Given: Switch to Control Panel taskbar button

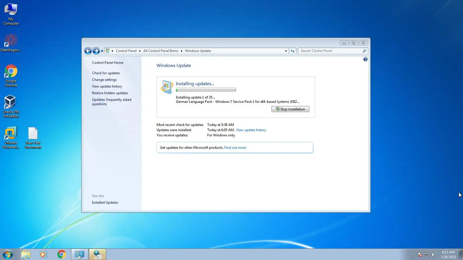Looking at the screenshot, I should (x=80, y=255).
